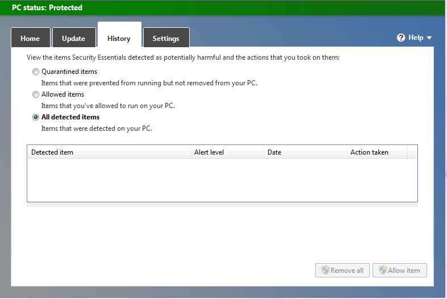Switch to the Update tab
Image resolution: width=447 pixels, height=299 pixels.
pos(73,38)
